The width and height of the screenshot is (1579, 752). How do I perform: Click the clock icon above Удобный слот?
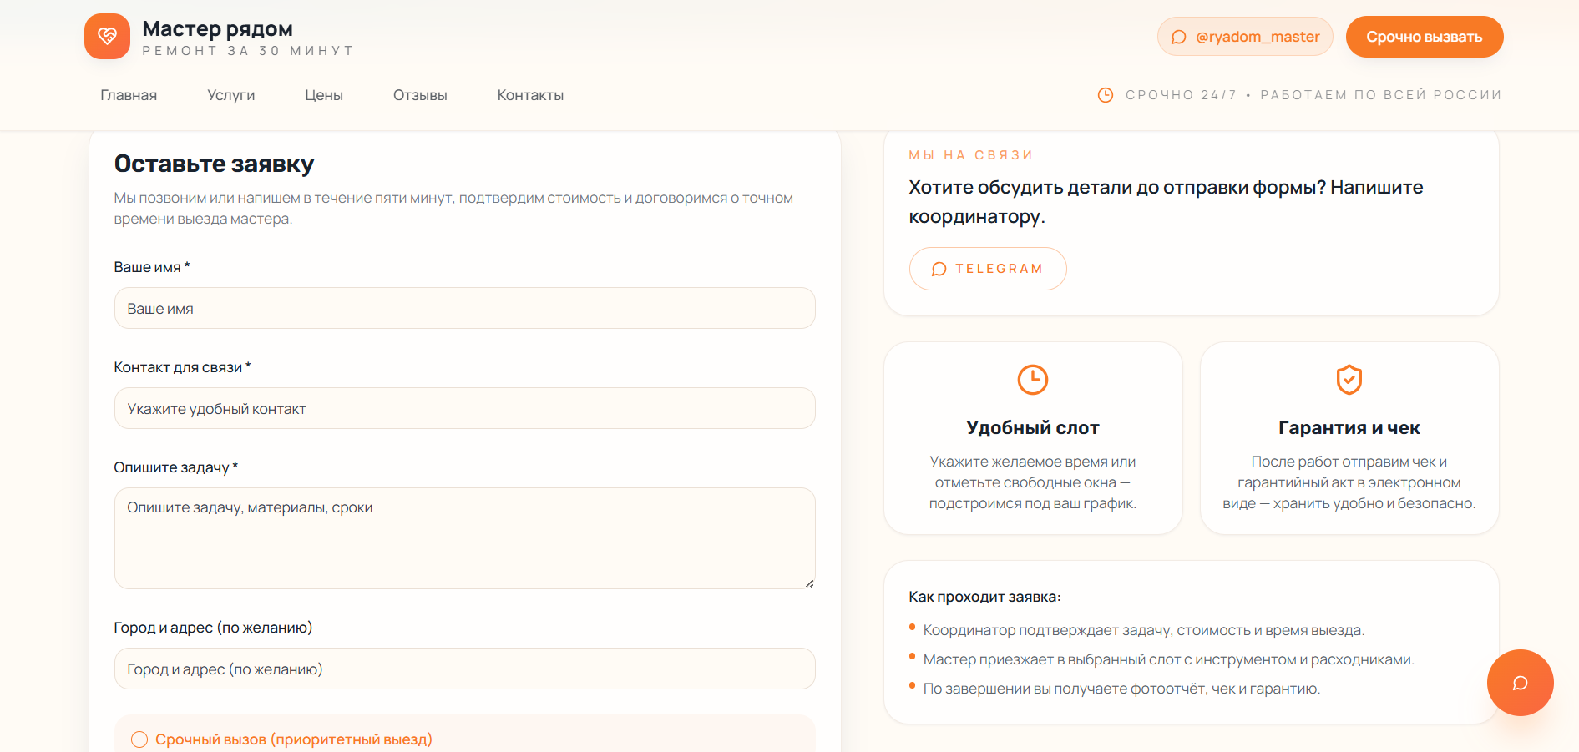(x=1033, y=380)
